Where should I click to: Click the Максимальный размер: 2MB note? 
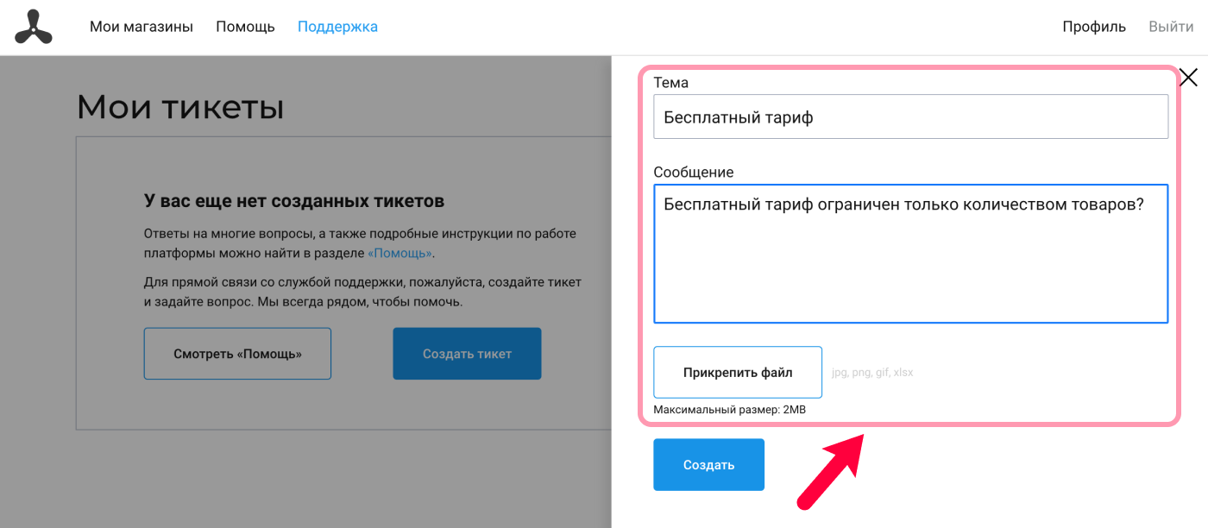point(729,410)
